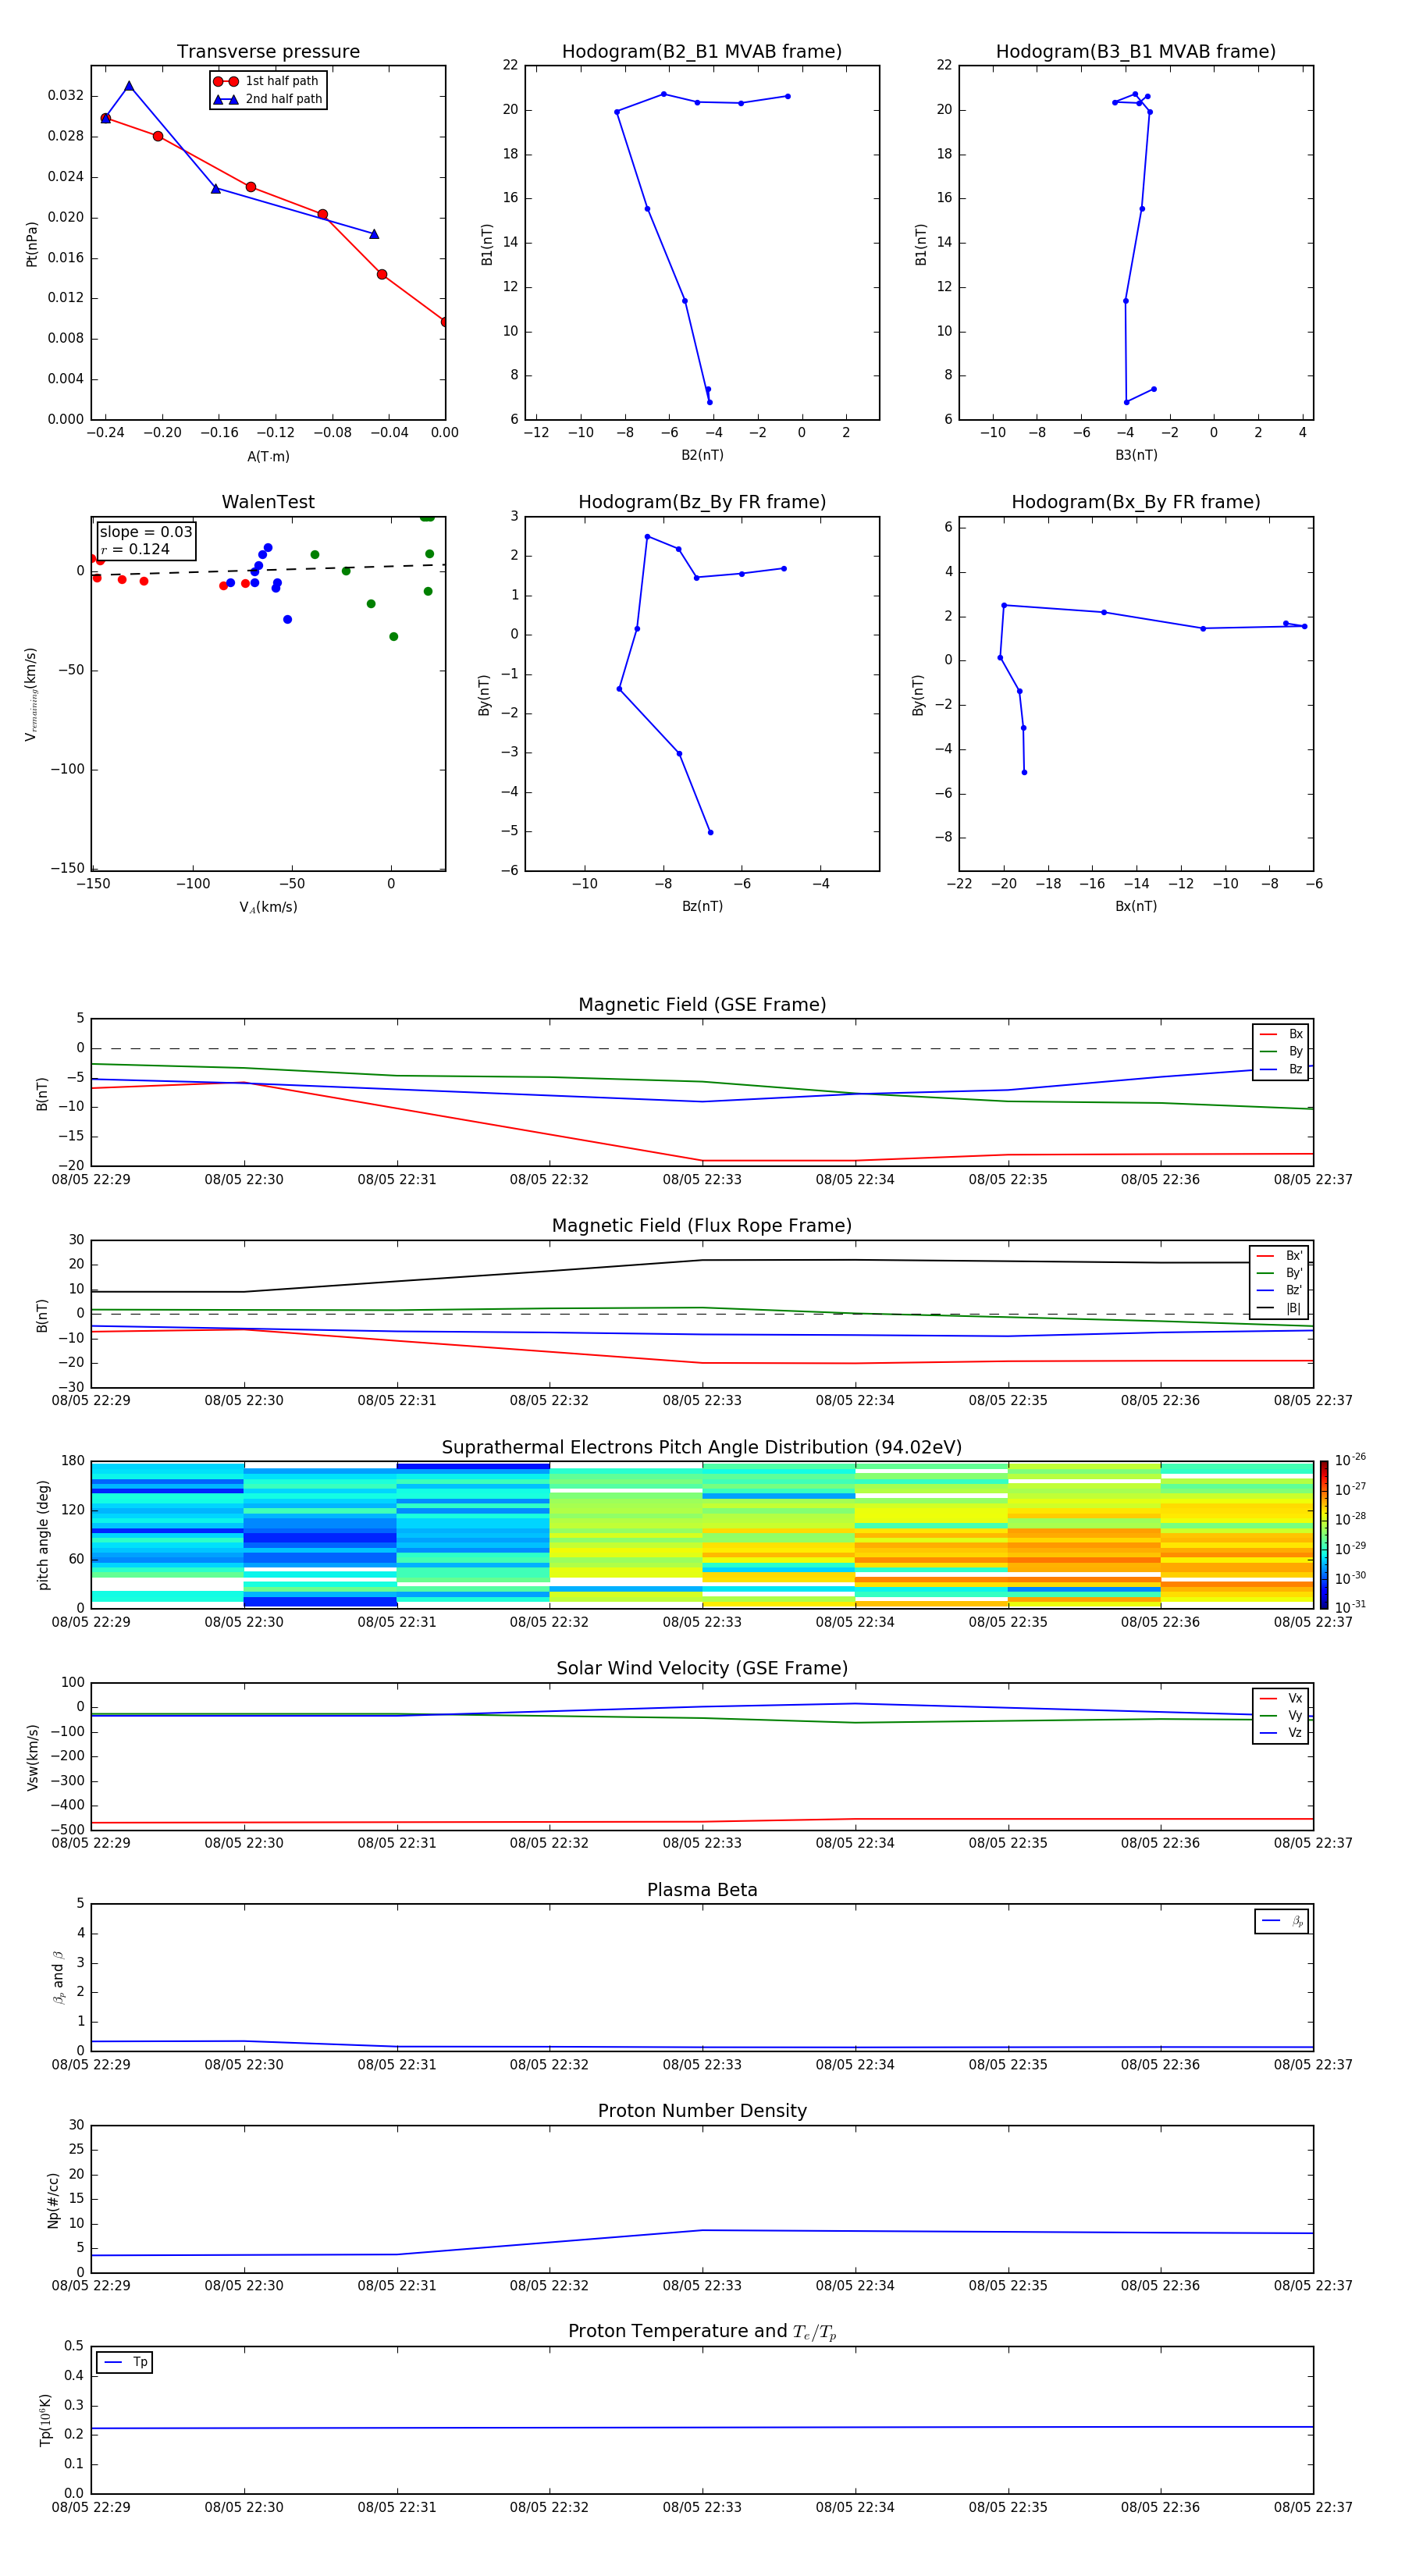Viewport: 1405px width, 2576px height.
Task: Click '08/05 22:37' tick under Proton Temperature panel
Action: click(x=1313, y=2507)
